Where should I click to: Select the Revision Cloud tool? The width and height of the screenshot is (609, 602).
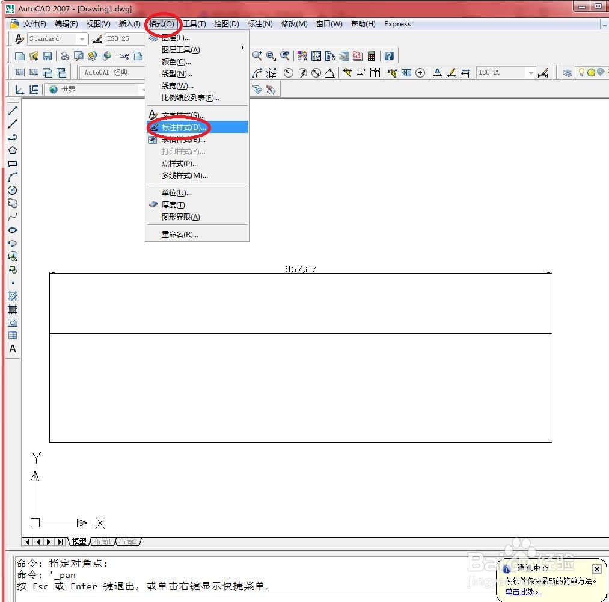(13, 203)
